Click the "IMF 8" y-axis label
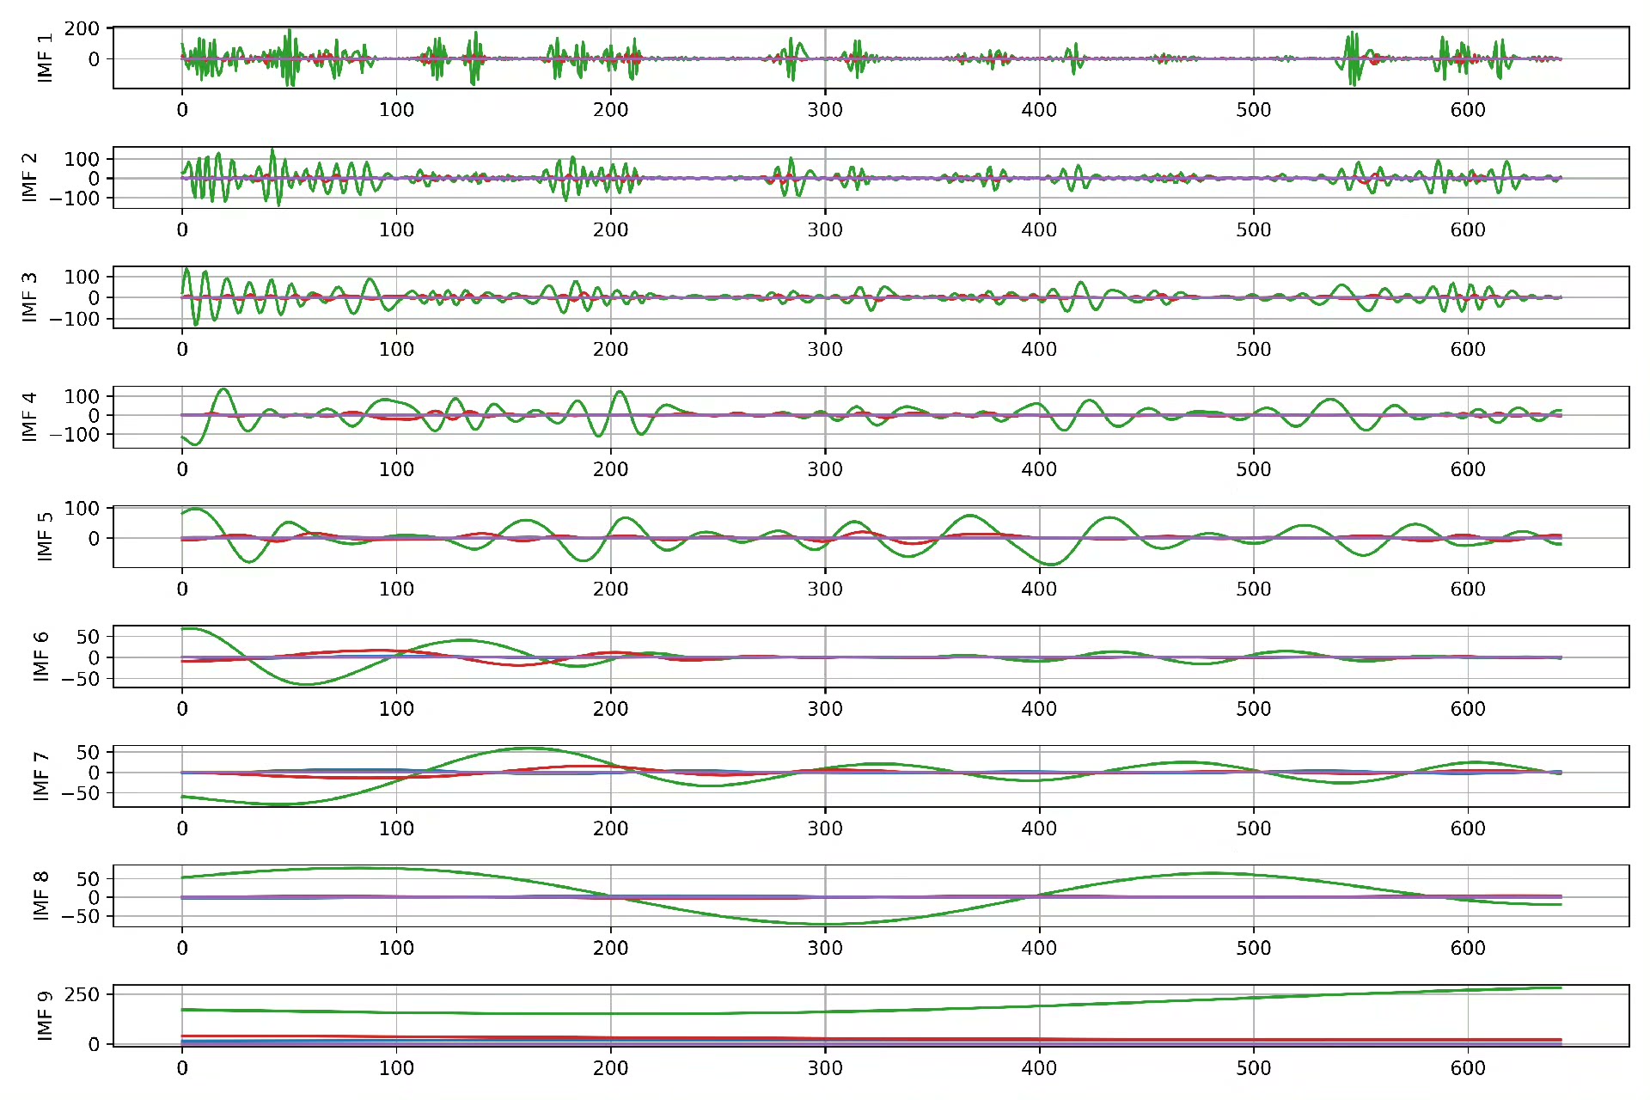The height and width of the screenshot is (1100, 1650). pyautogui.click(x=40, y=895)
